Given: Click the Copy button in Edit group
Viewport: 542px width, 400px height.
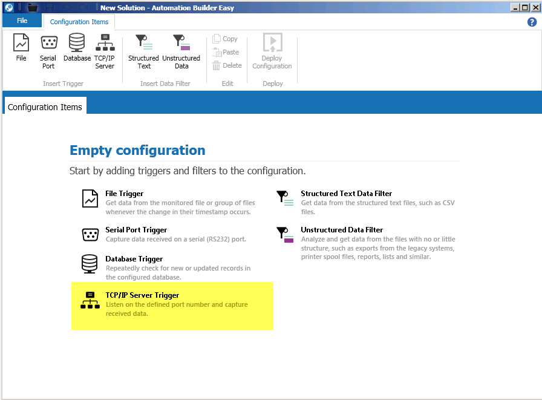Looking at the screenshot, I should click(x=225, y=39).
